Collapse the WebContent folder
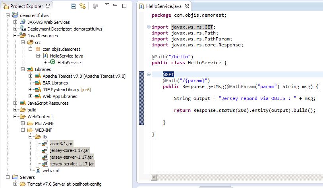323x188 pixels. click(x=15, y=117)
